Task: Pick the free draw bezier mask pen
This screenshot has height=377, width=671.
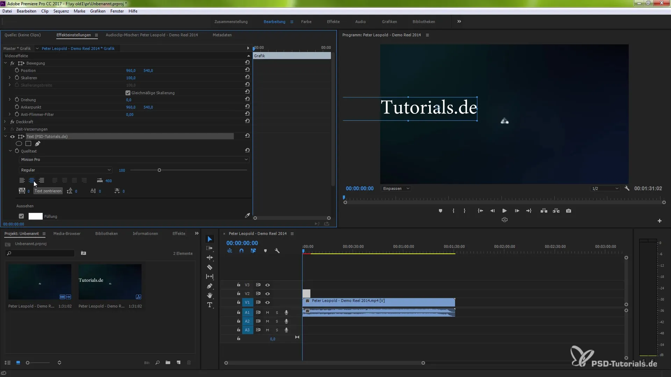Action: click(x=37, y=143)
